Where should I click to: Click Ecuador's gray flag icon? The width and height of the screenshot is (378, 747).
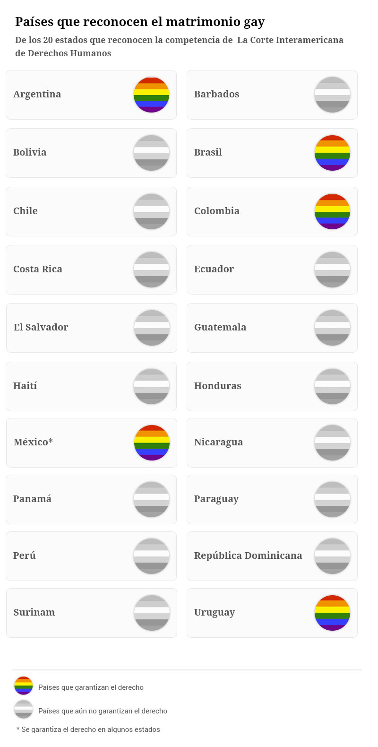point(332,269)
